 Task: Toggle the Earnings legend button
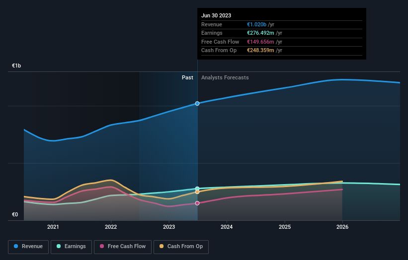[x=71, y=247]
